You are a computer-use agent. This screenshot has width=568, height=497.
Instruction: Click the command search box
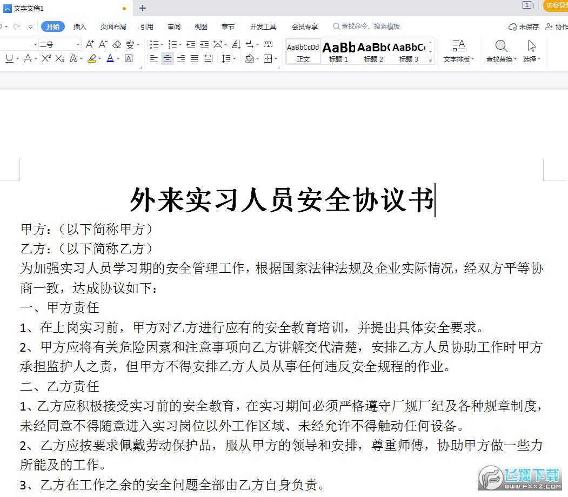tap(366, 26)
